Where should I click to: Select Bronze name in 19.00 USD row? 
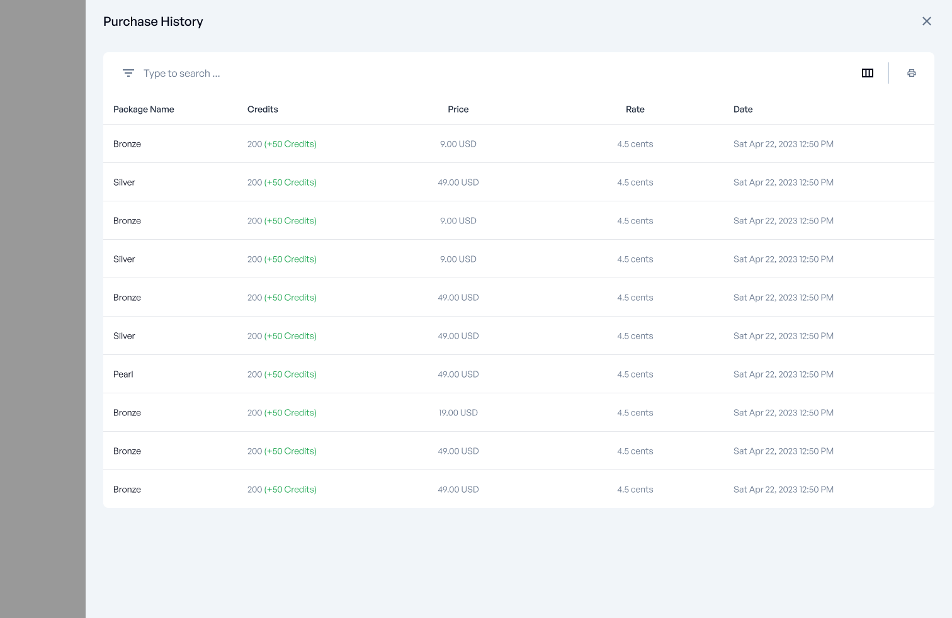[127, 413]
